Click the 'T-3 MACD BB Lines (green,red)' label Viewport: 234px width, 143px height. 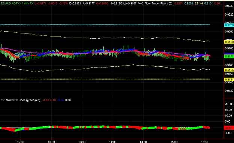point(21,100)
